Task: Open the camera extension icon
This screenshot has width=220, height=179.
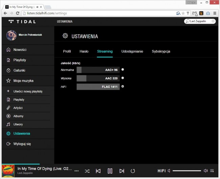Action: [208, 13]
